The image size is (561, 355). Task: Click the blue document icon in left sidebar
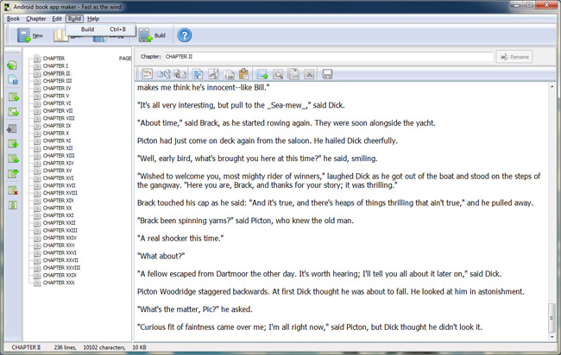[13, 80]
